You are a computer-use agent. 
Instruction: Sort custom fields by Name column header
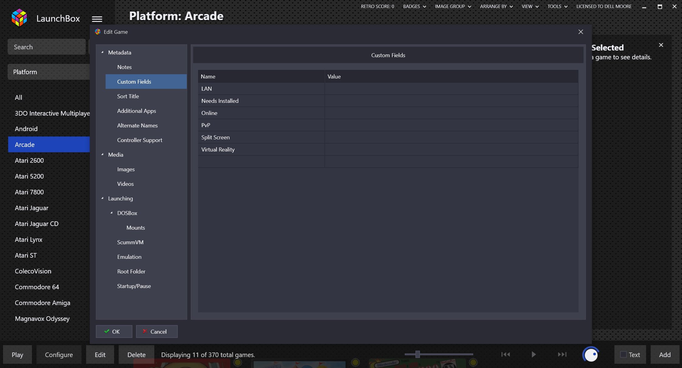tap(261, 77)
